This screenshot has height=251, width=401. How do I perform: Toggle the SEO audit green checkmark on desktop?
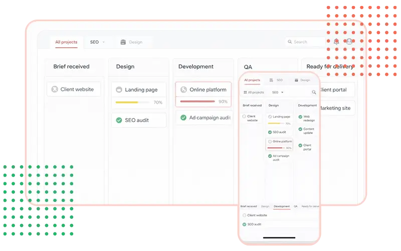pyautogui.click(x=119, y=120)
